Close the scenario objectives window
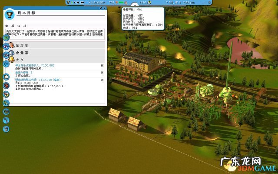Viewport: 278px width, 174px height. point(105,8)
